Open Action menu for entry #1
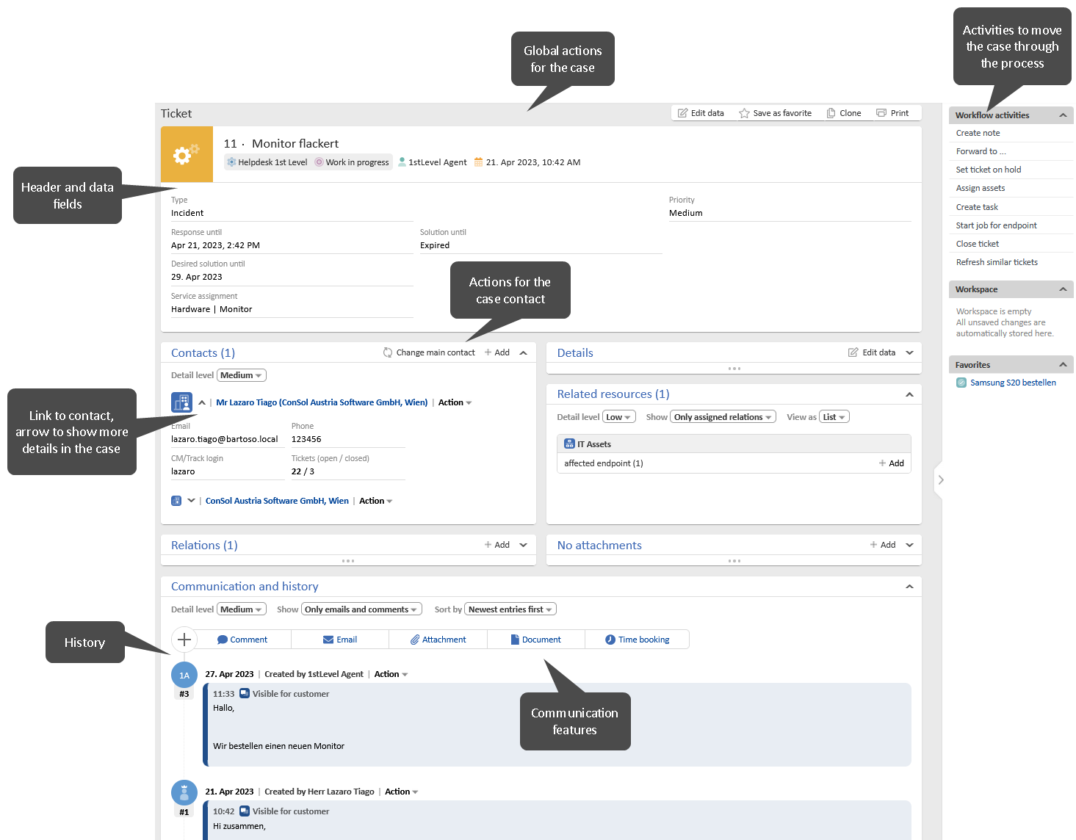The height and width of the screenshot is (840, 1076). pyautogui.click(x=401, y=792)
